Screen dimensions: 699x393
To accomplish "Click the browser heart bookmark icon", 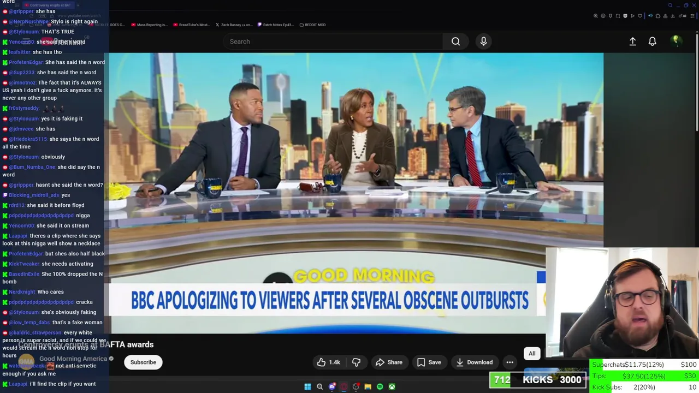I will 640,16.
